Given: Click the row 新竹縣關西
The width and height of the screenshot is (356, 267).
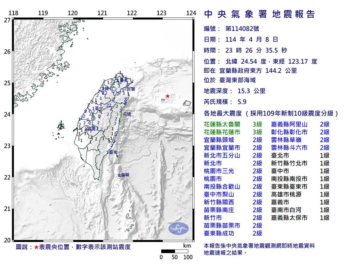Looking at the screenshot, I should (233, 202).
